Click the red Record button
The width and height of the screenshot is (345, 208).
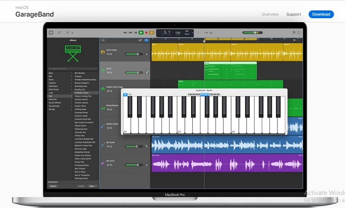[146, 32]
